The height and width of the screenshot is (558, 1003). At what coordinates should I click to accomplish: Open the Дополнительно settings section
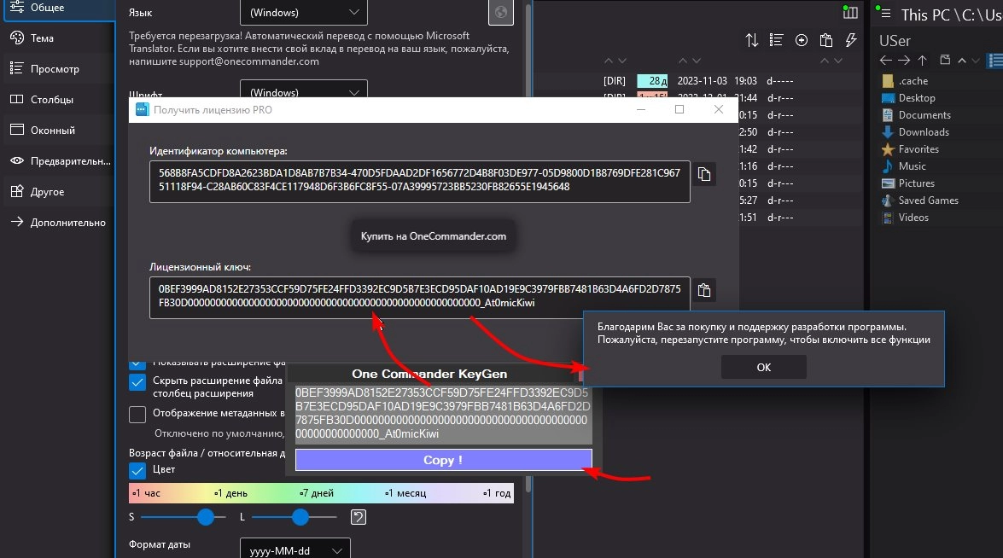click(x=57, y=223)
